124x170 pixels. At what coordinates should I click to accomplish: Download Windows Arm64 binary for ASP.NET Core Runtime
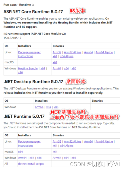coord(57,69)
